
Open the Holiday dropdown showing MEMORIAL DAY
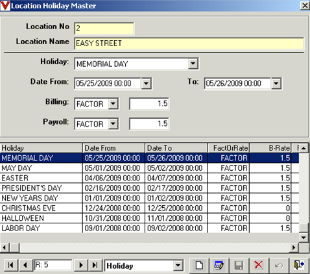(x=193, y=64)
